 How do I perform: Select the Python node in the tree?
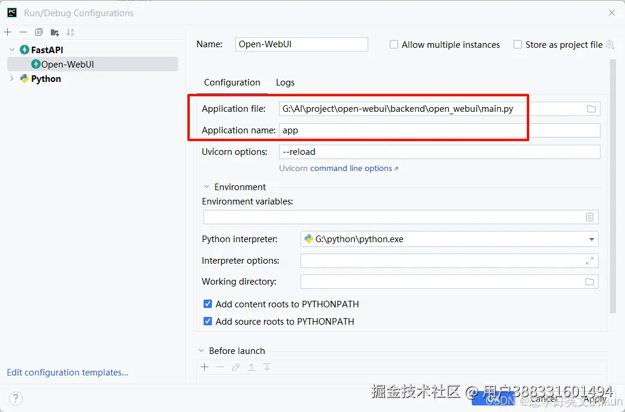click(46, 78)
